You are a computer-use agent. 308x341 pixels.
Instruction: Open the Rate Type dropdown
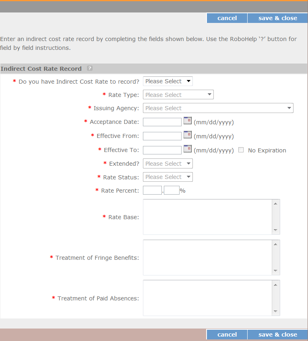pyautogui.click(x=178, y=94)
